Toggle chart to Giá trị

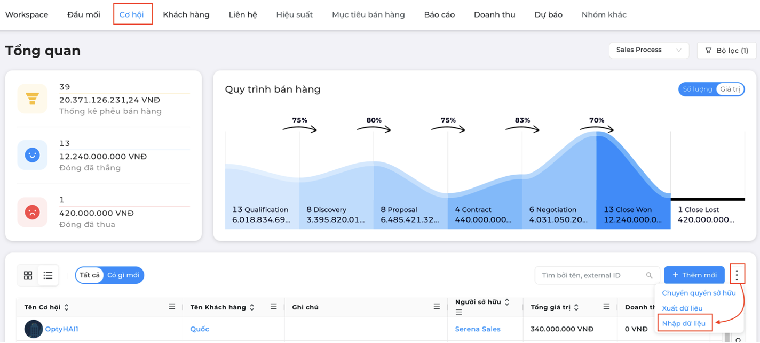(x=730, y=89)
